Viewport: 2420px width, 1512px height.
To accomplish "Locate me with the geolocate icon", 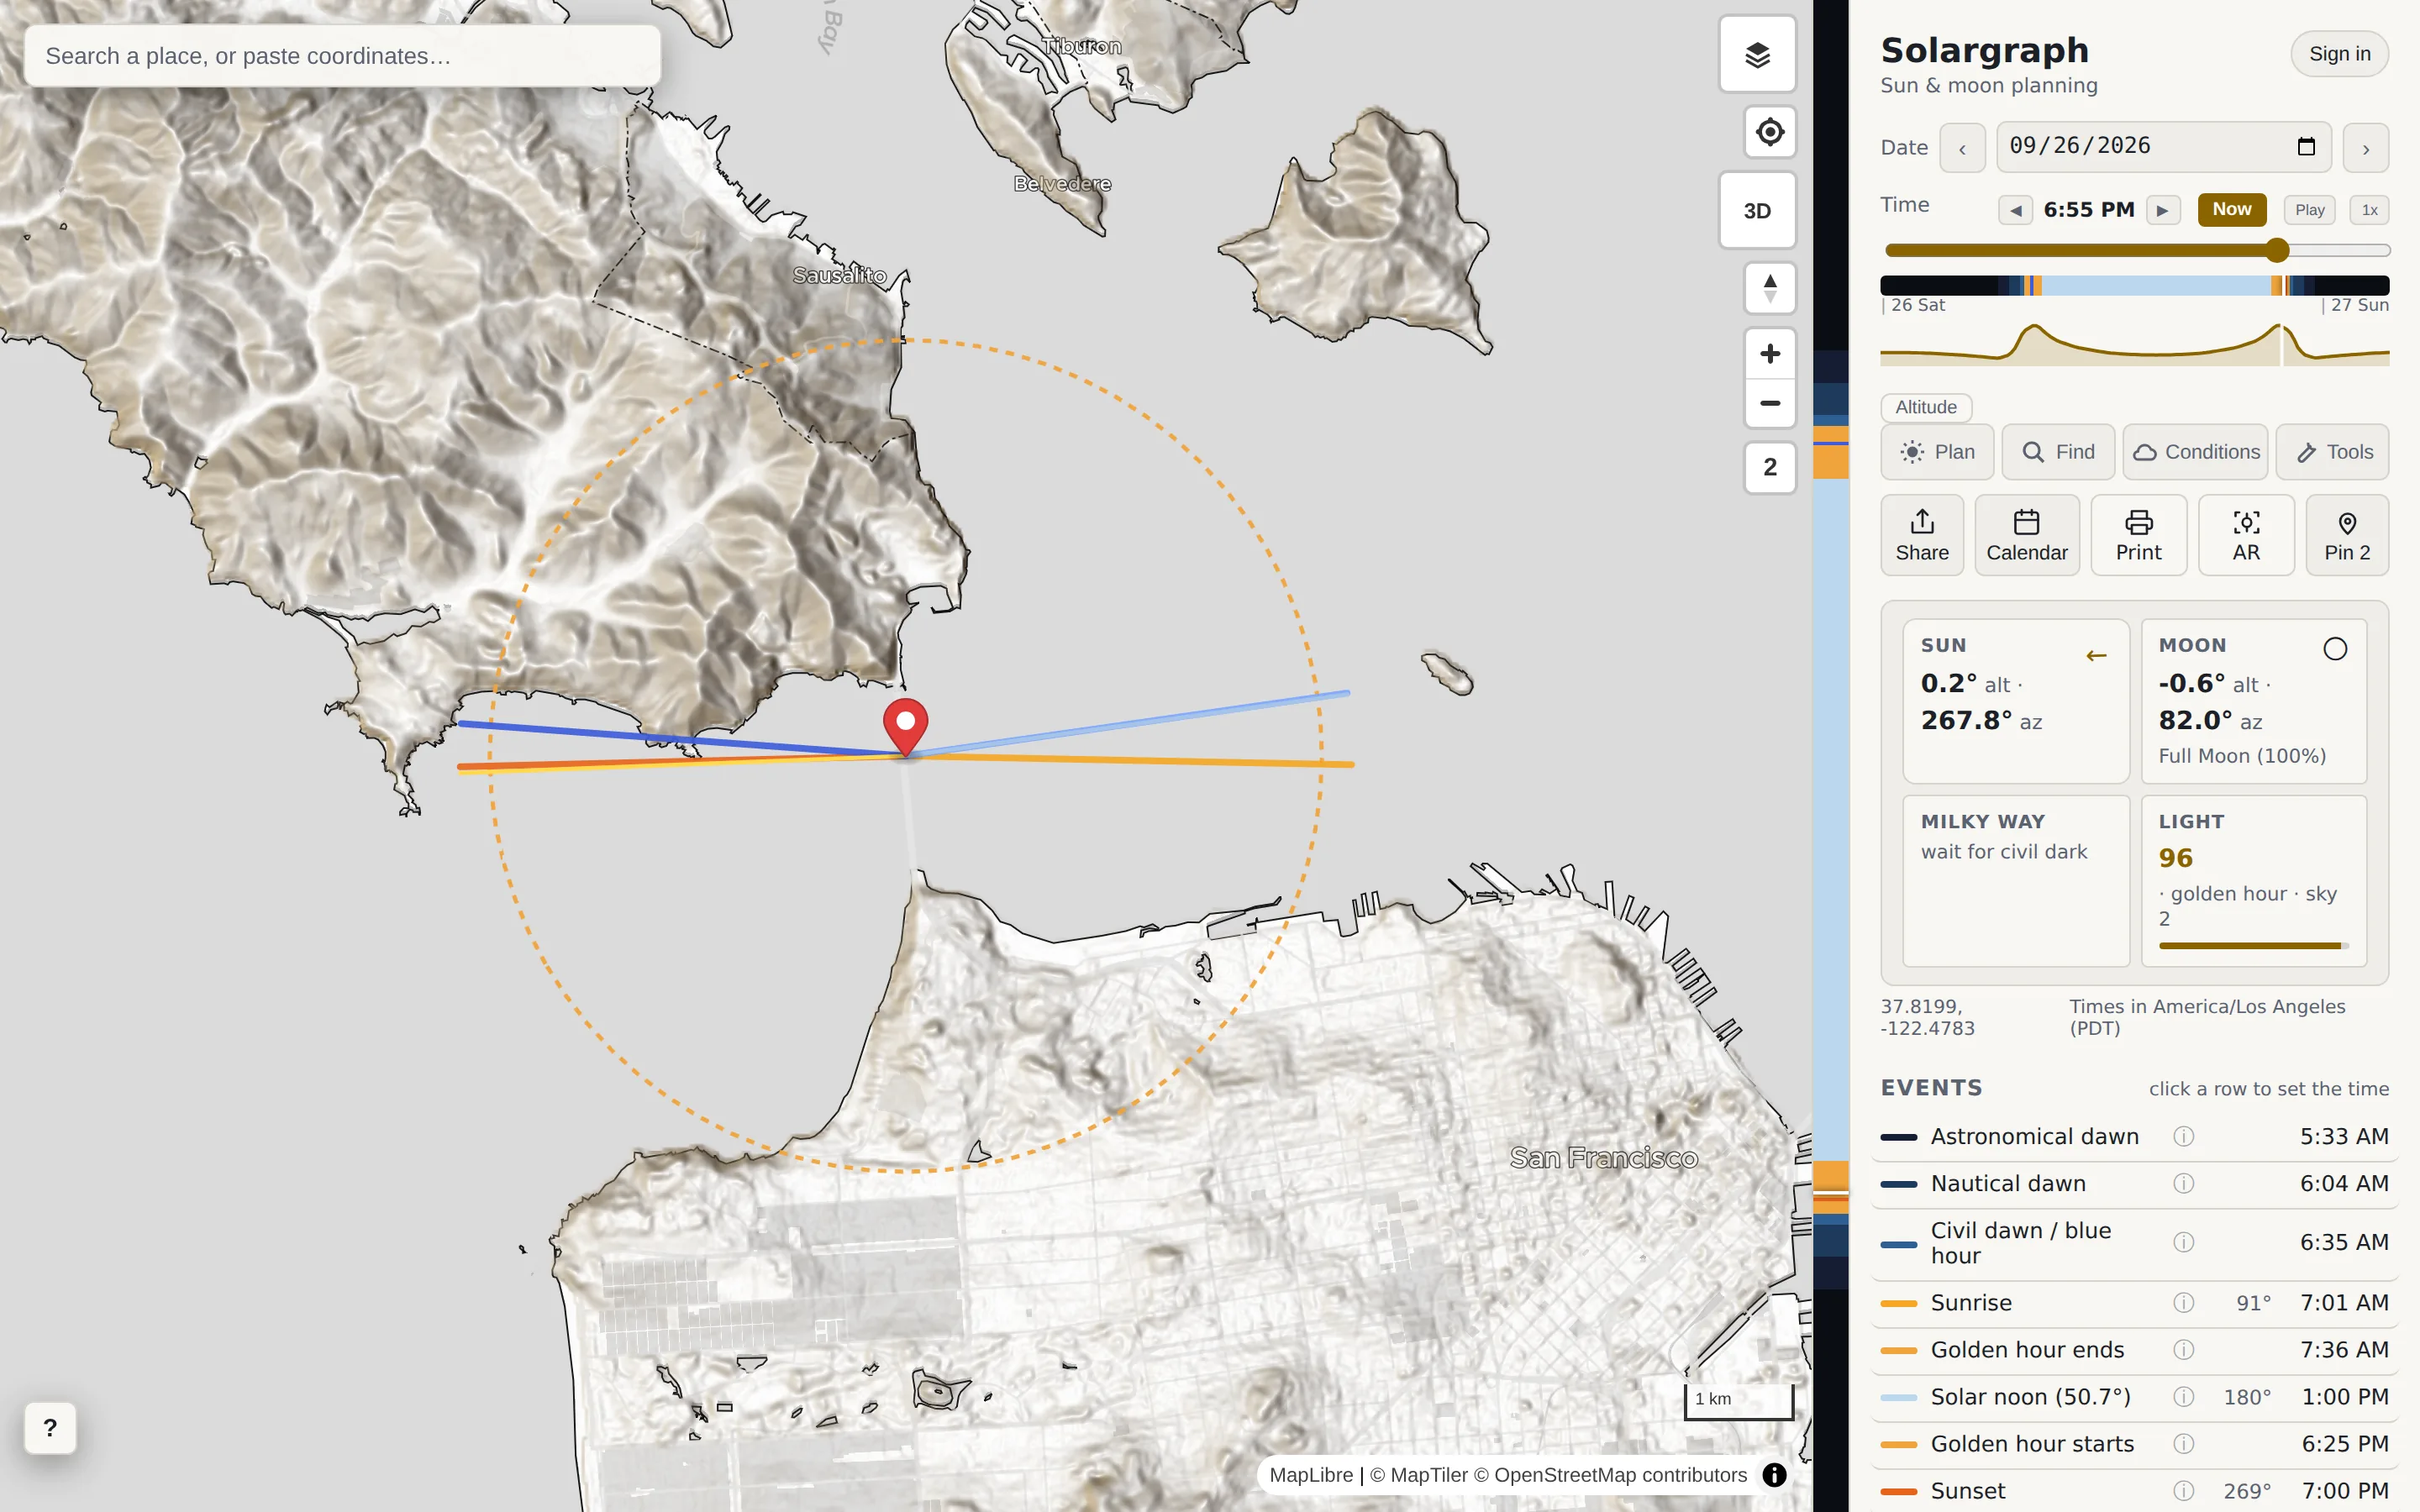I will pos(1770,132).
